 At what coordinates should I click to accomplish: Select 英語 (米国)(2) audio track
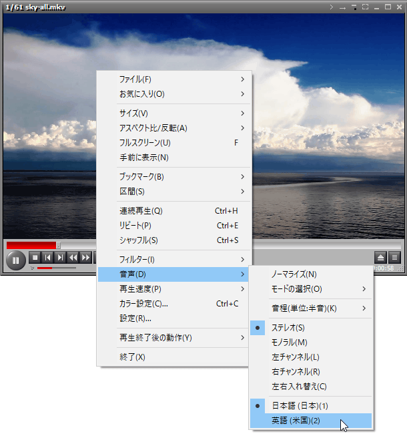[x=311, y=421]
